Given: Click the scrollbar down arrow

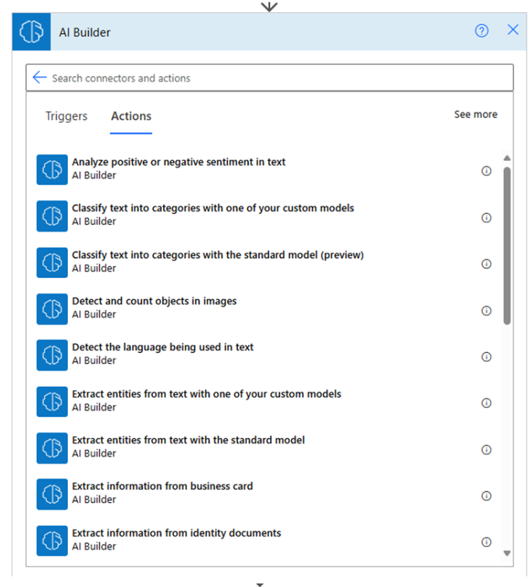Looking at the screenshot, I should click(x=506, y=553).
